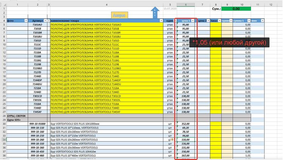Select price cell 352,00

click(x=186, y=124)
